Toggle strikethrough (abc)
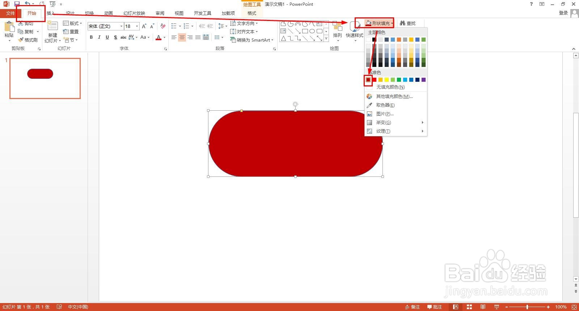Viewport: 579px width, 311px height. 123,37
